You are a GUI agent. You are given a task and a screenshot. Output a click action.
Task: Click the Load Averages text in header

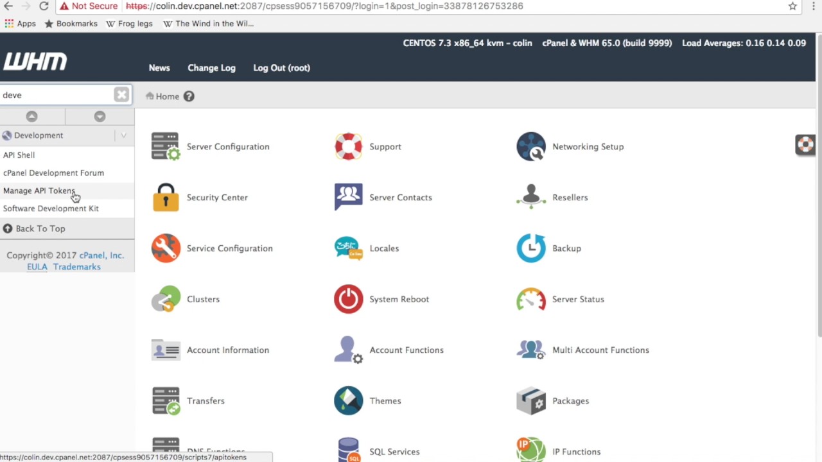point(744,43)
